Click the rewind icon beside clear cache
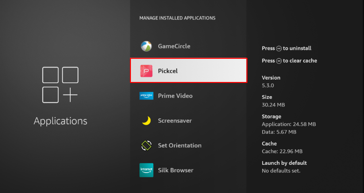The height and width of the screenshot is (193, 364). click(x=279, y=61)
